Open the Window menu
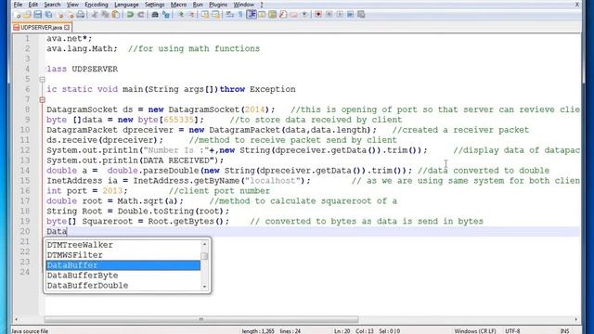Screen dimensions: 594x334 243,5
